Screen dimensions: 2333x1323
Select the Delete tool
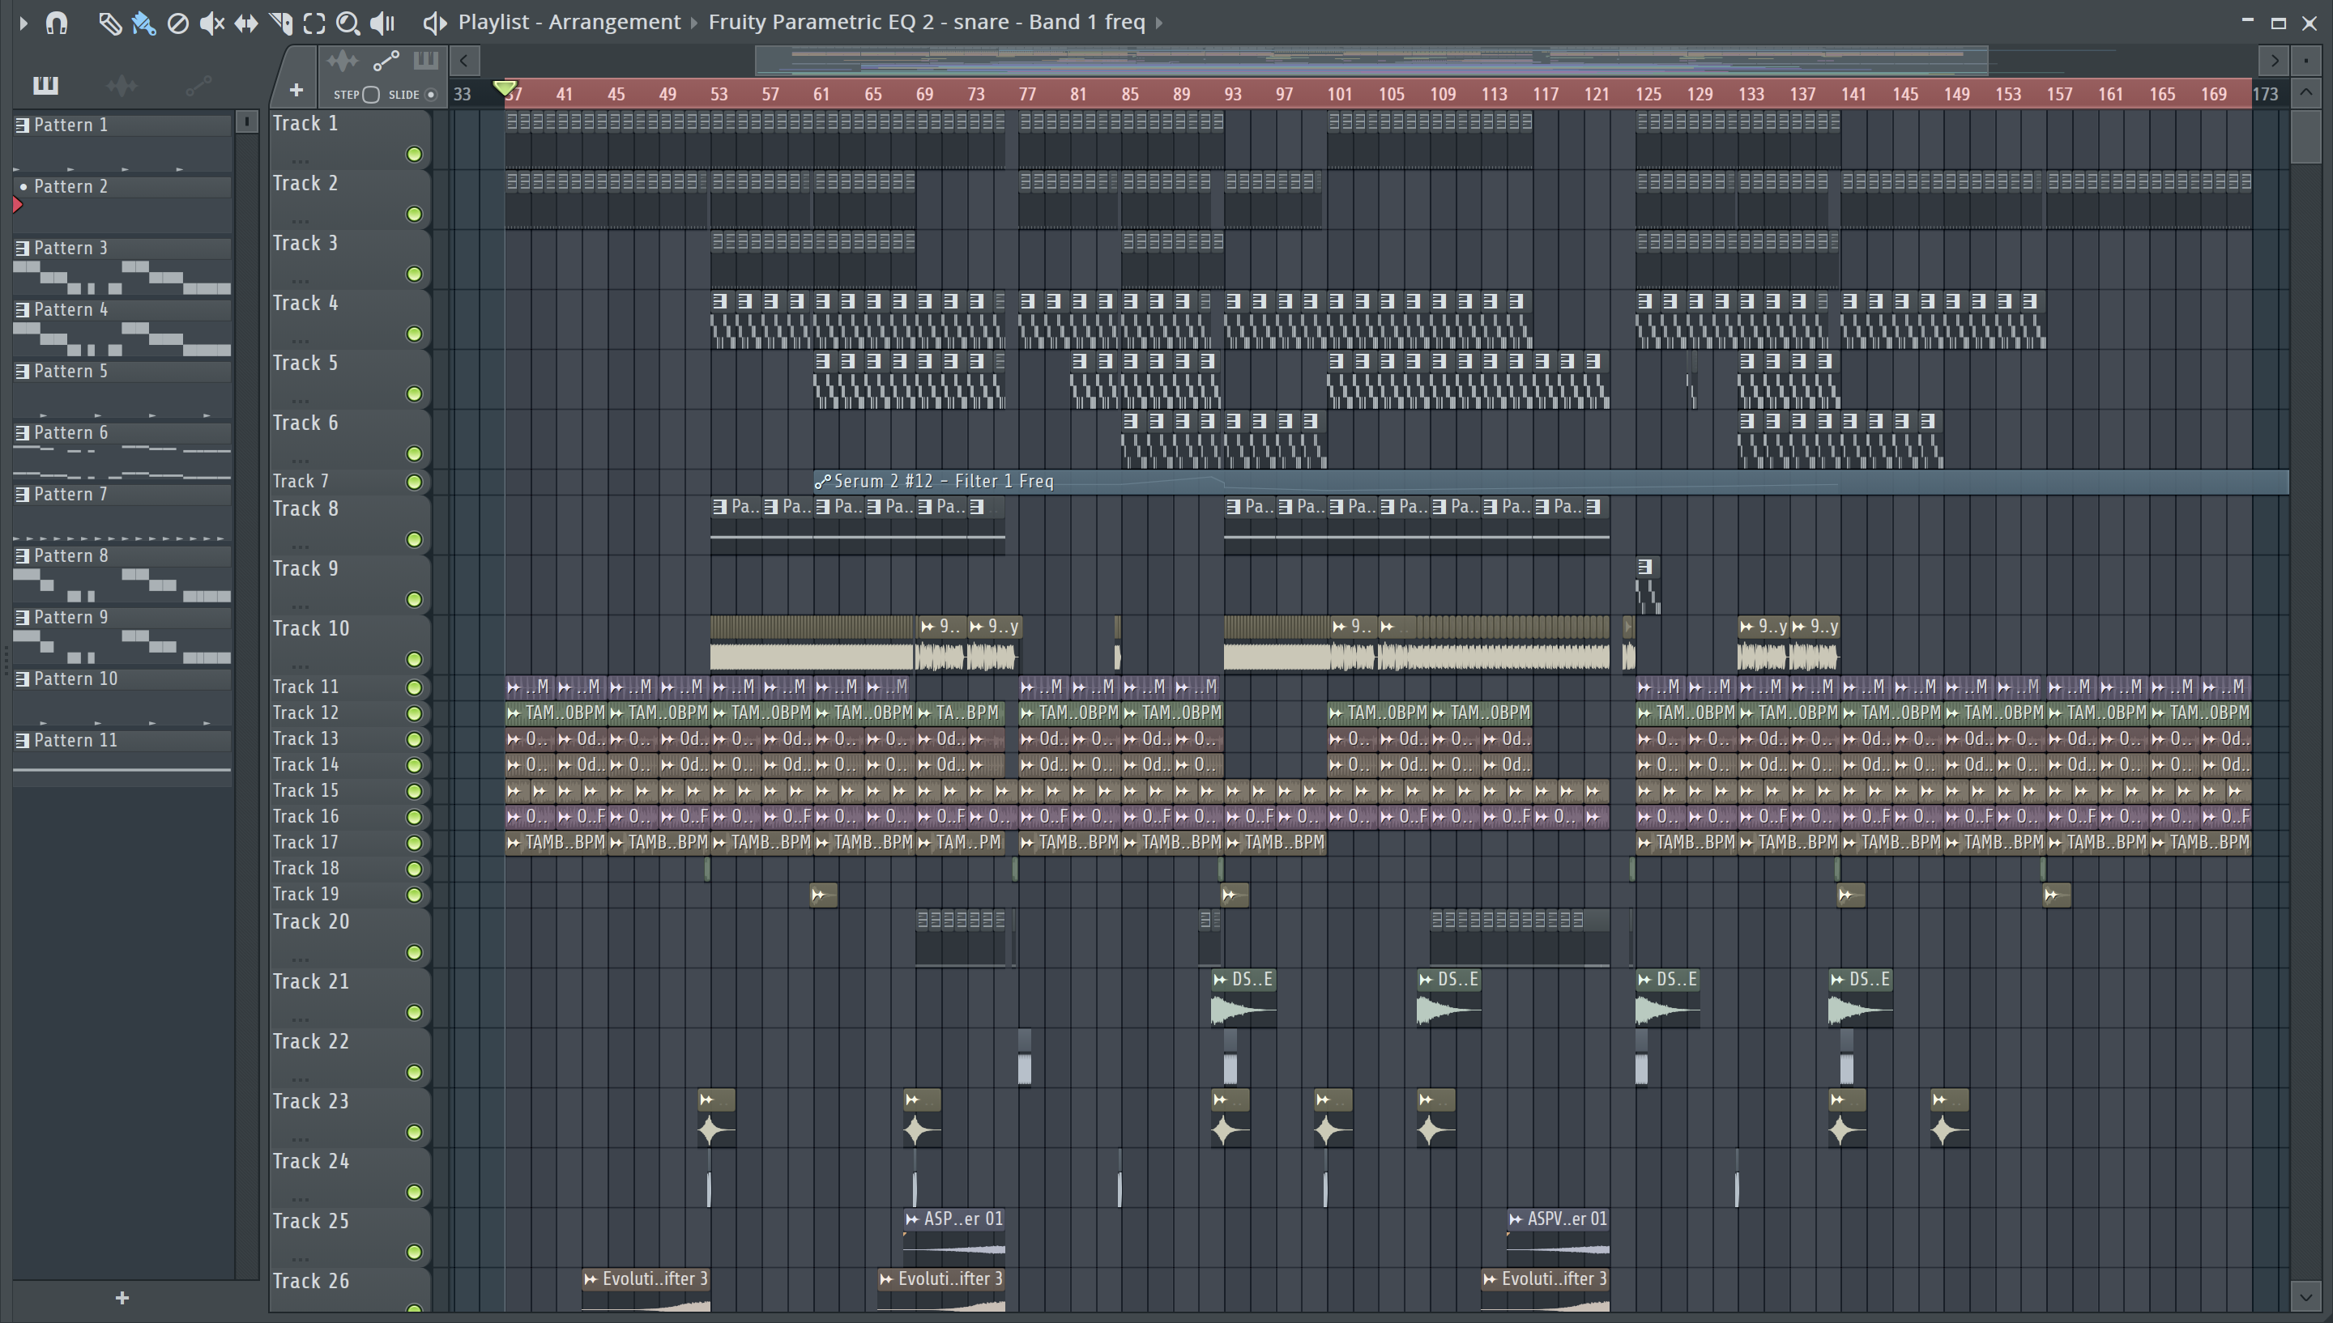(x=178, y=23)
